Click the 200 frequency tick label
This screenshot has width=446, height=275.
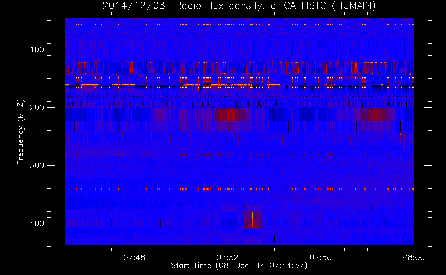pos(37,108)
